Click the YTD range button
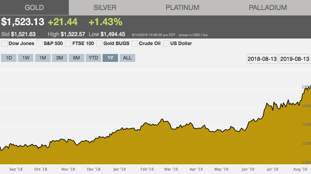Viewport: 311px width, 174px height. [x=94, y=58]
